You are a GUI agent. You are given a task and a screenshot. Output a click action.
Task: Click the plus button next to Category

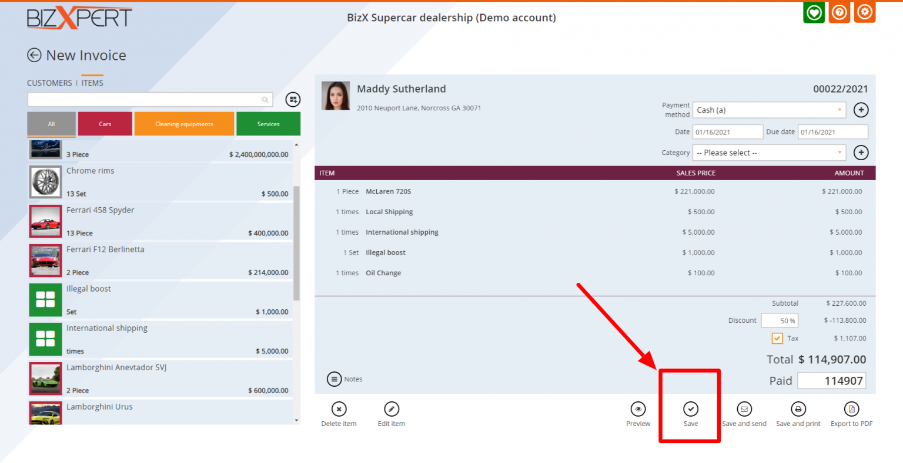(861, 153)
